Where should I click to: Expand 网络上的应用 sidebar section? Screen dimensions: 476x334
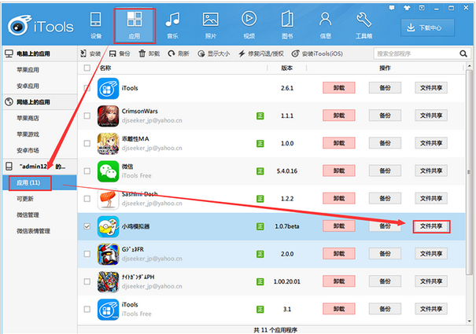click(x=39, y=102)
